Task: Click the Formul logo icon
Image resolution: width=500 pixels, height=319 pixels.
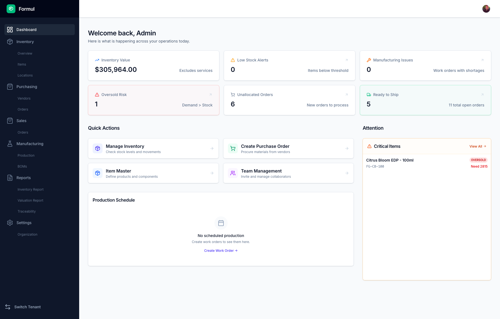Action: click(11, 9)
